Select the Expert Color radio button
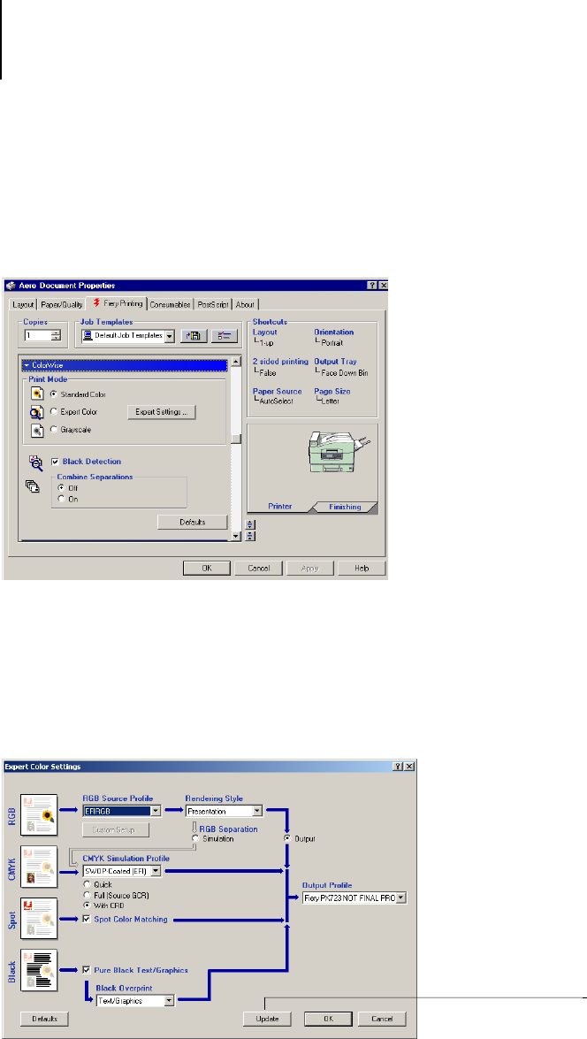 [54, 412]
